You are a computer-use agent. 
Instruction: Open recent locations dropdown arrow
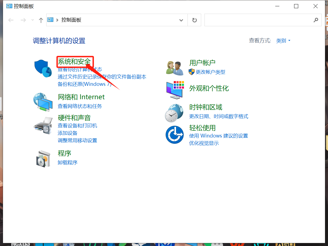click(33, 20)
